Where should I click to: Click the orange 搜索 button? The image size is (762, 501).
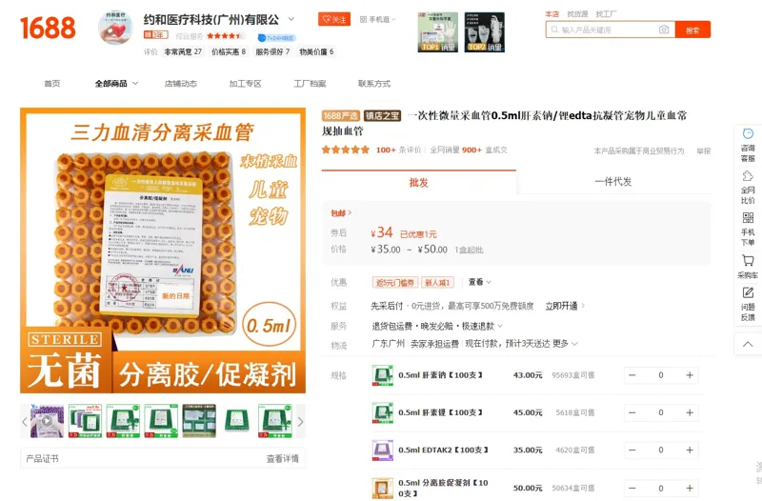(692, 30)
